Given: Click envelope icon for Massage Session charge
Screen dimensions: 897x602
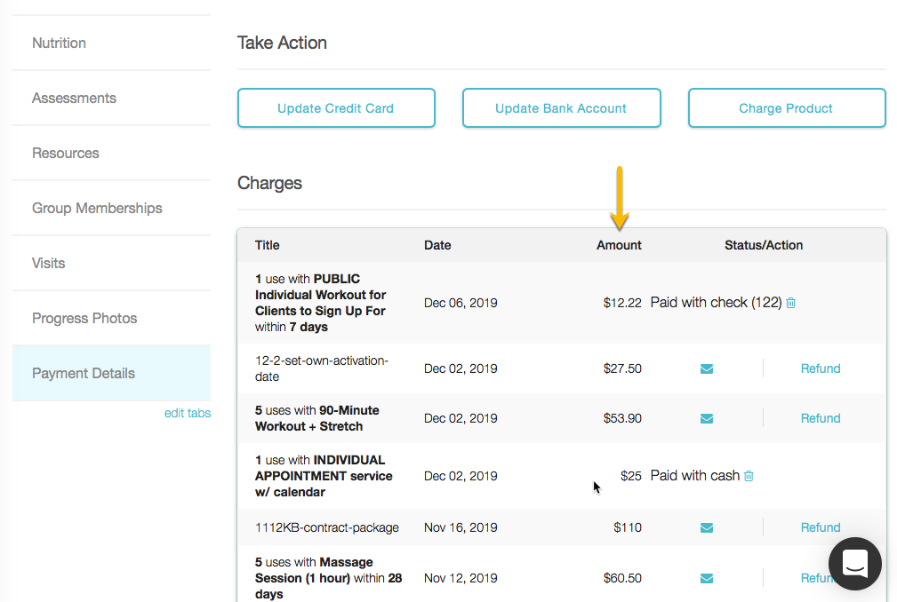Looking at the screenshot, I should (x=707, y=578).
